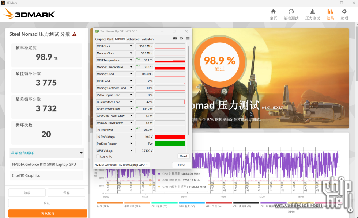Open the benchmarks (基准测试) gauge icon
358x218 pixels.
pyautogui.click(x=291, y=11)
